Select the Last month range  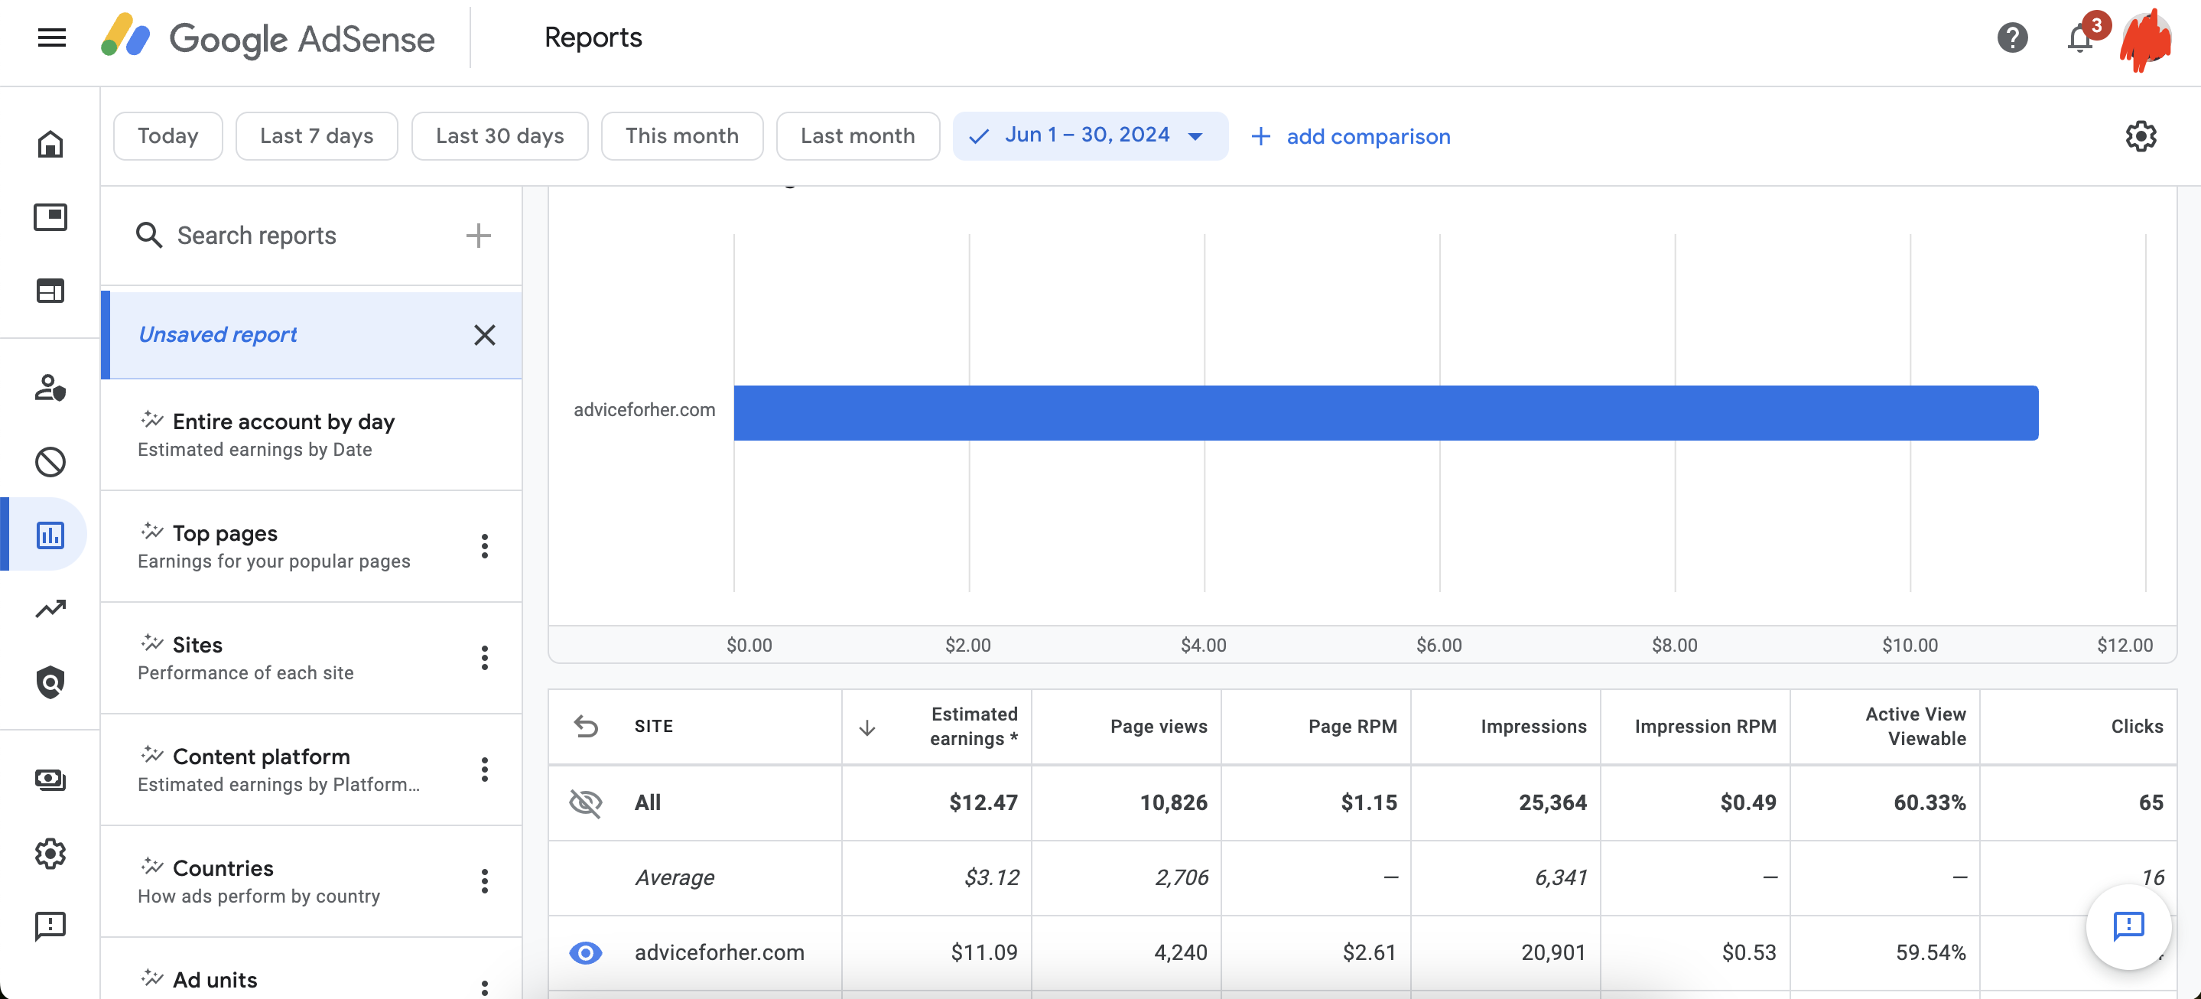click(x=857, y=136)
